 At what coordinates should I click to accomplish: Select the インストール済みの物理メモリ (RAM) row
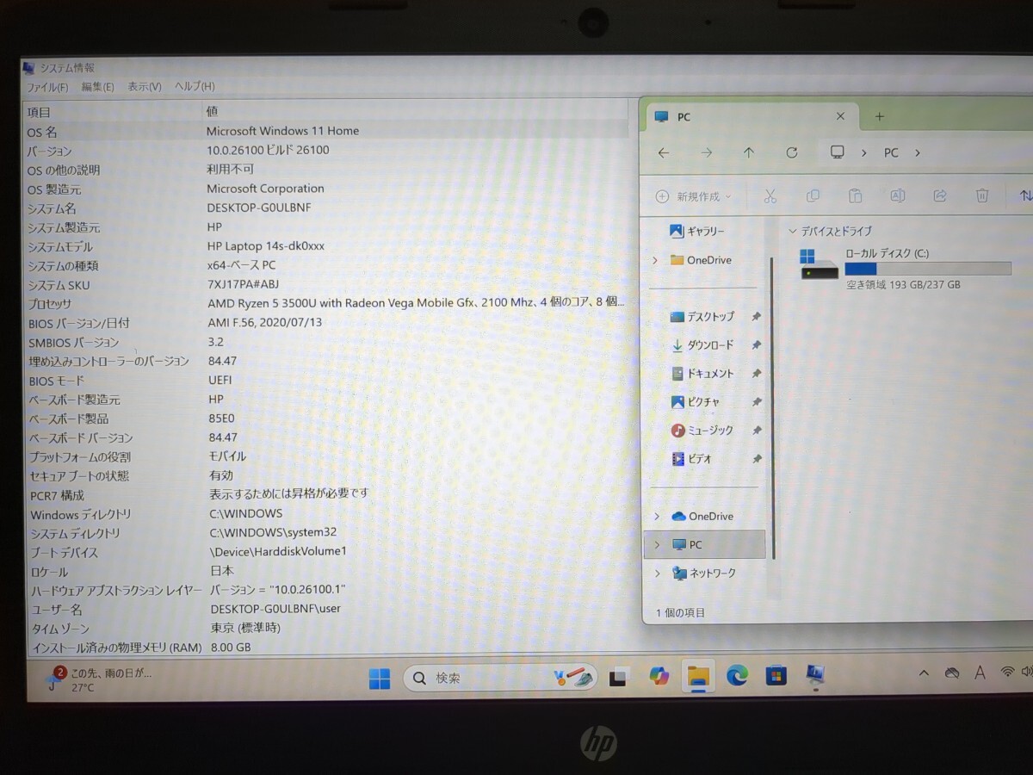[x=326, y=647]
